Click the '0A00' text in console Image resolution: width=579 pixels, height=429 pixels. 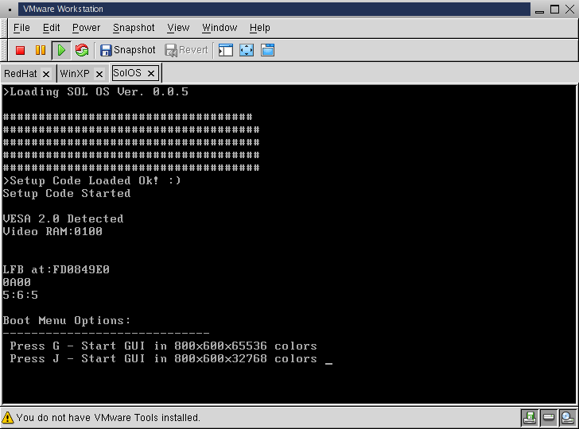click(x=17, y=283)
